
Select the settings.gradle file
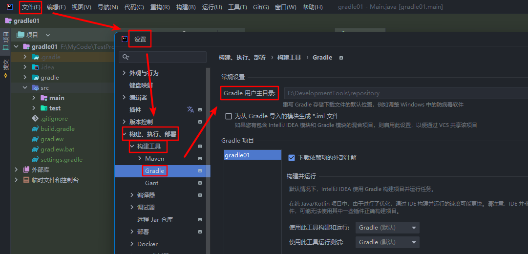[61, 159]
